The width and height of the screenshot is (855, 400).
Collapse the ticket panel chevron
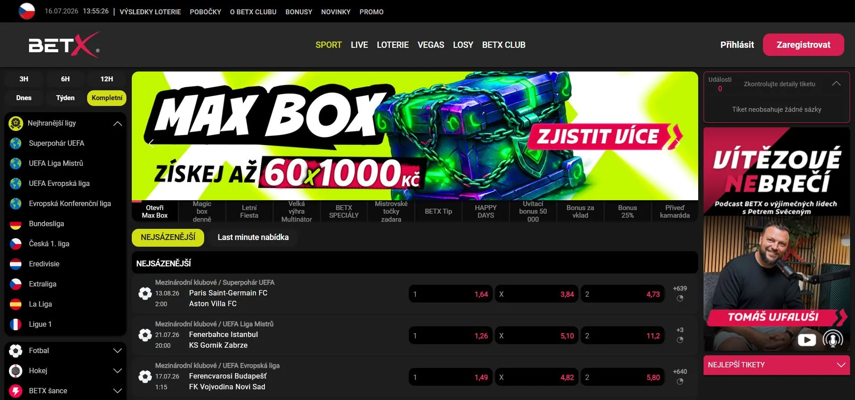click(836, 84)
